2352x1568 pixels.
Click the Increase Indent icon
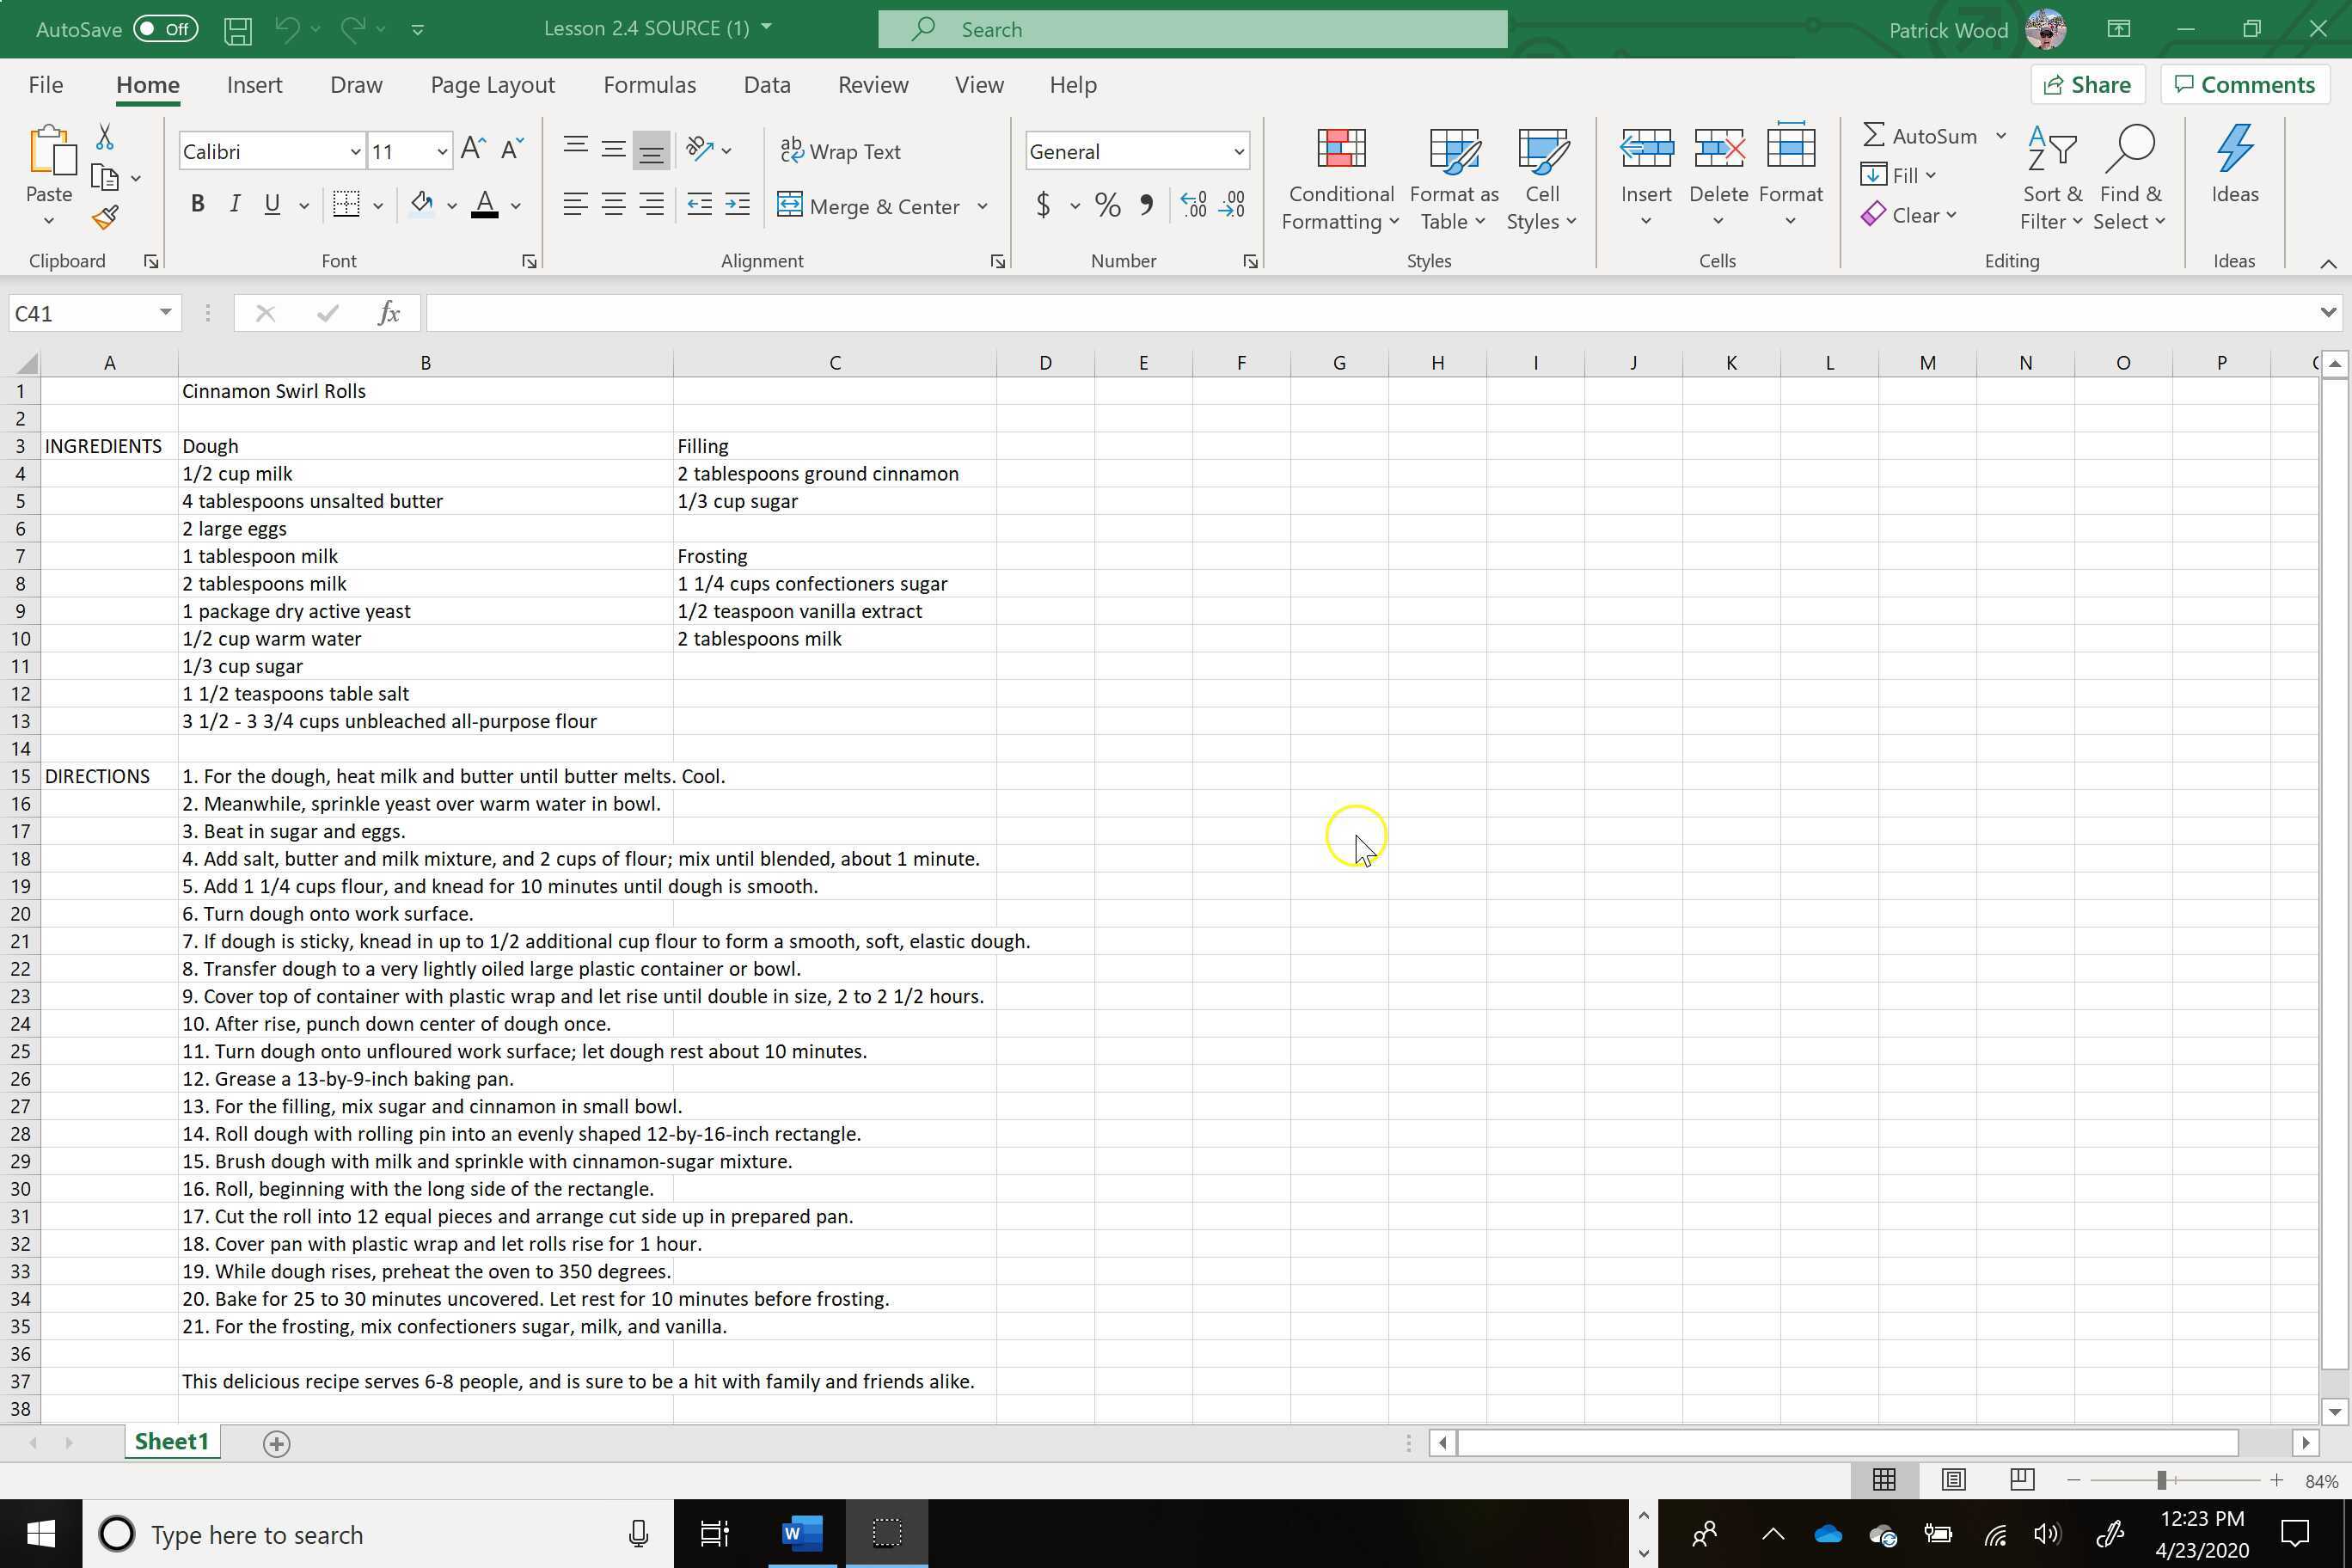tap(737, 205)
